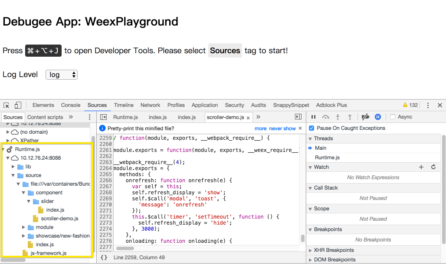The height and width of the screenshot is (264, 446).
Task: Add a watch expression plus icon
Action: [x=421, y=167]
